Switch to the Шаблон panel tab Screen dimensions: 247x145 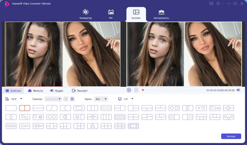[x=13, y=91]
